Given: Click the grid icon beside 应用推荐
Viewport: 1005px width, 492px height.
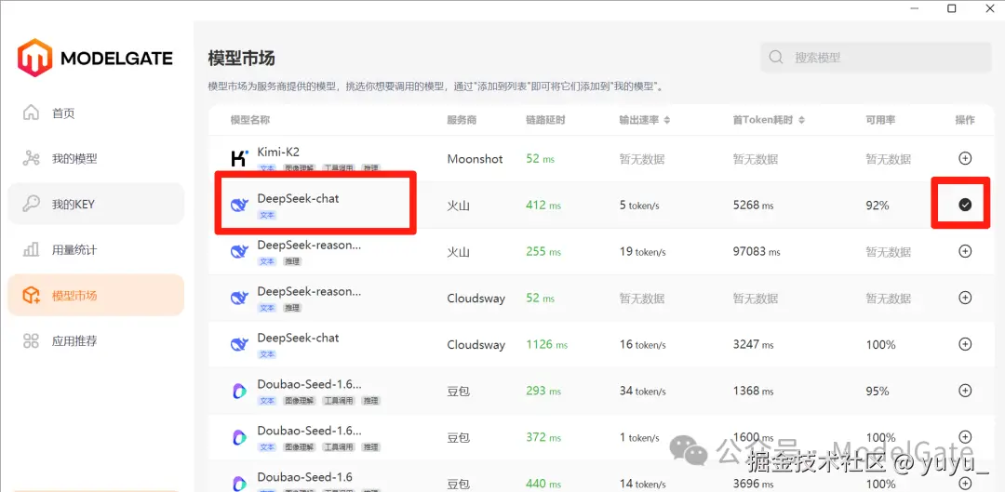Looking at the screenshot, I should (x=31, y=340).
